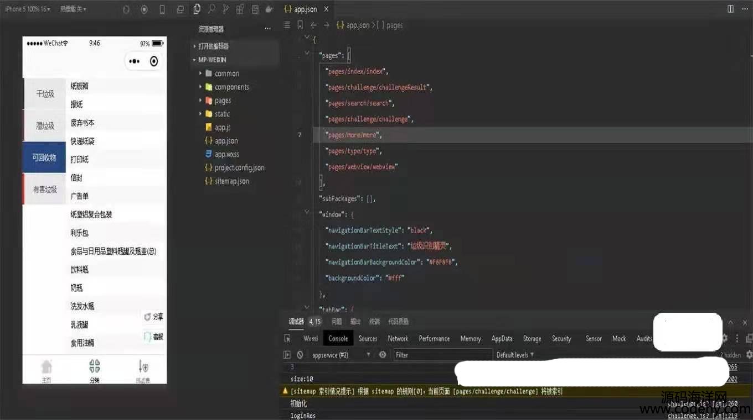Screen dimensions: 753x420
Task: Open the Default levels dropdown
Action: [x=515, y=355]
